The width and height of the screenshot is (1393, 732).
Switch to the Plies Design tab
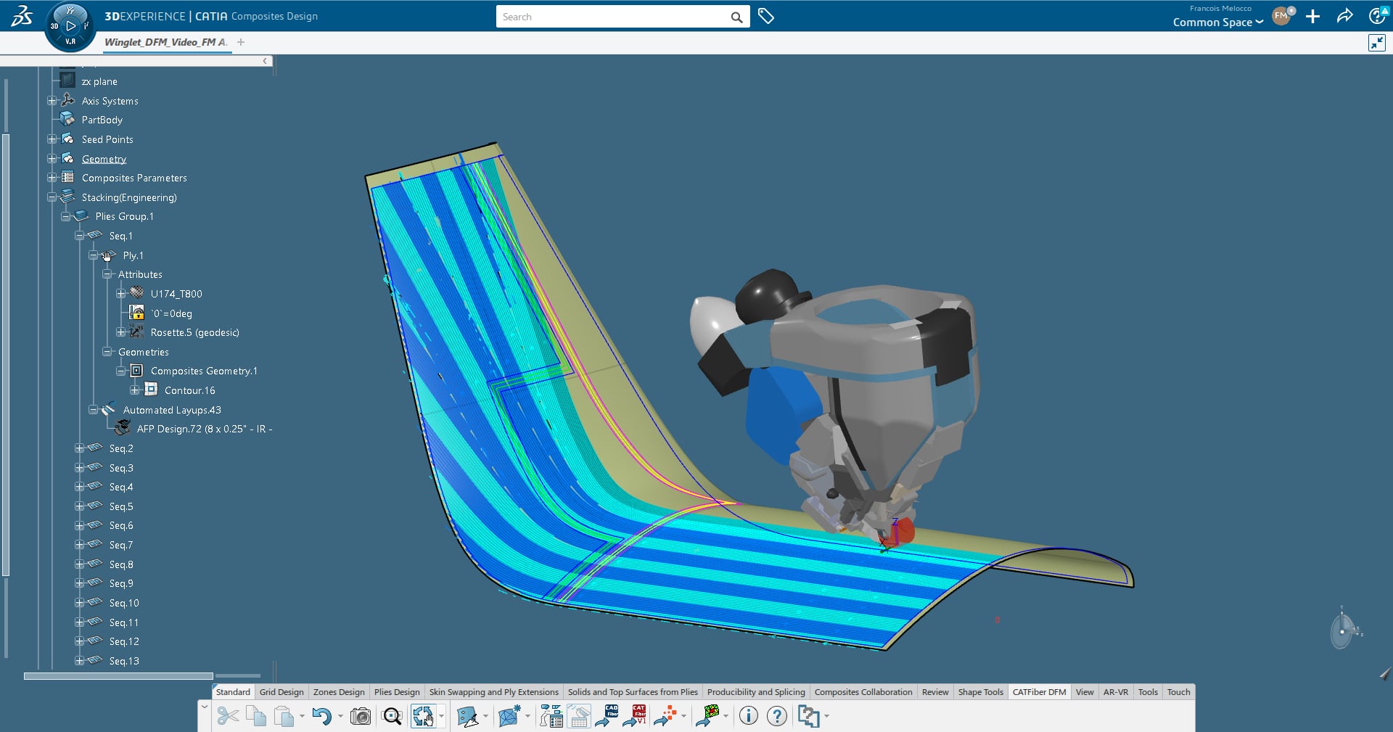pos(396,692)
